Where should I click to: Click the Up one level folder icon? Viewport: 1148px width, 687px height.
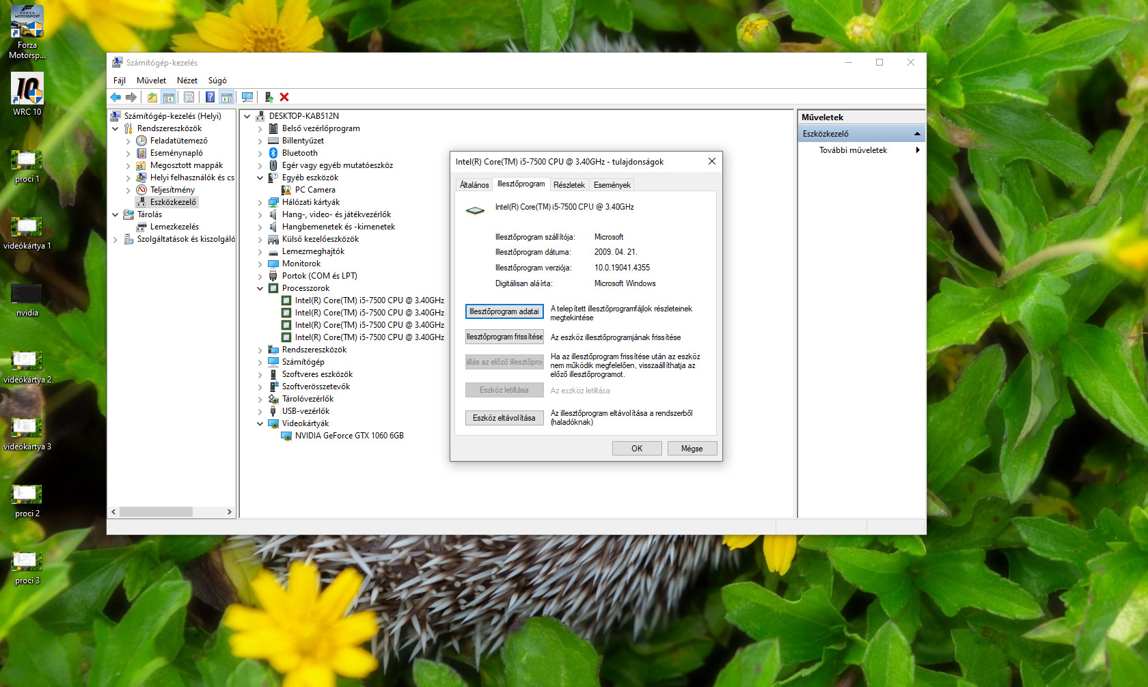pos(152,97)
